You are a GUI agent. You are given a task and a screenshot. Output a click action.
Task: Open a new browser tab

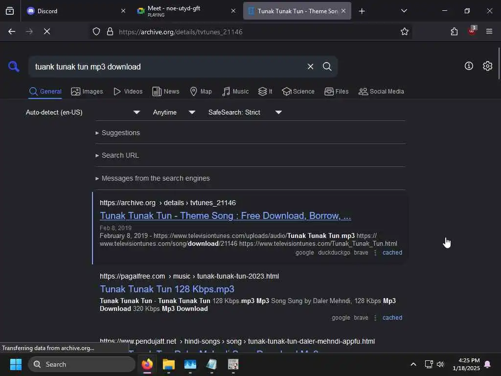tap(362, 11)
